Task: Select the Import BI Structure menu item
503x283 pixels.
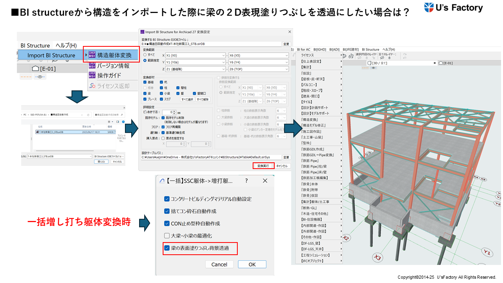Action: [51, 55]
